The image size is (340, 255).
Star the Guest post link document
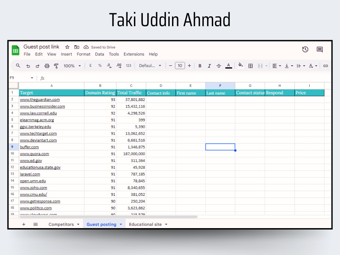point(67,47)
